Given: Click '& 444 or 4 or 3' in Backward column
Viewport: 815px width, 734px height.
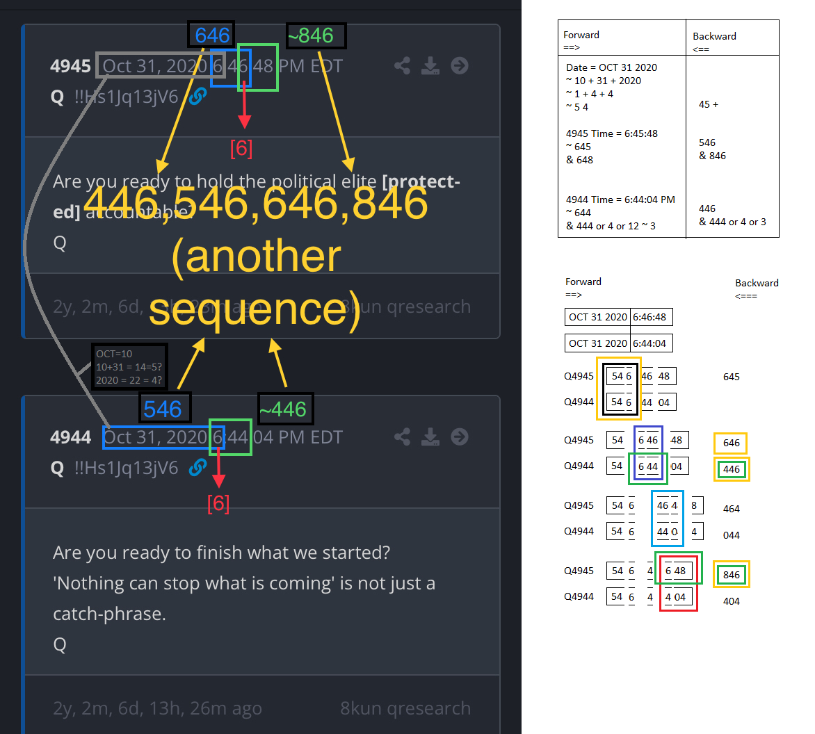Looking at the screenshot, I should coord(732,222).
